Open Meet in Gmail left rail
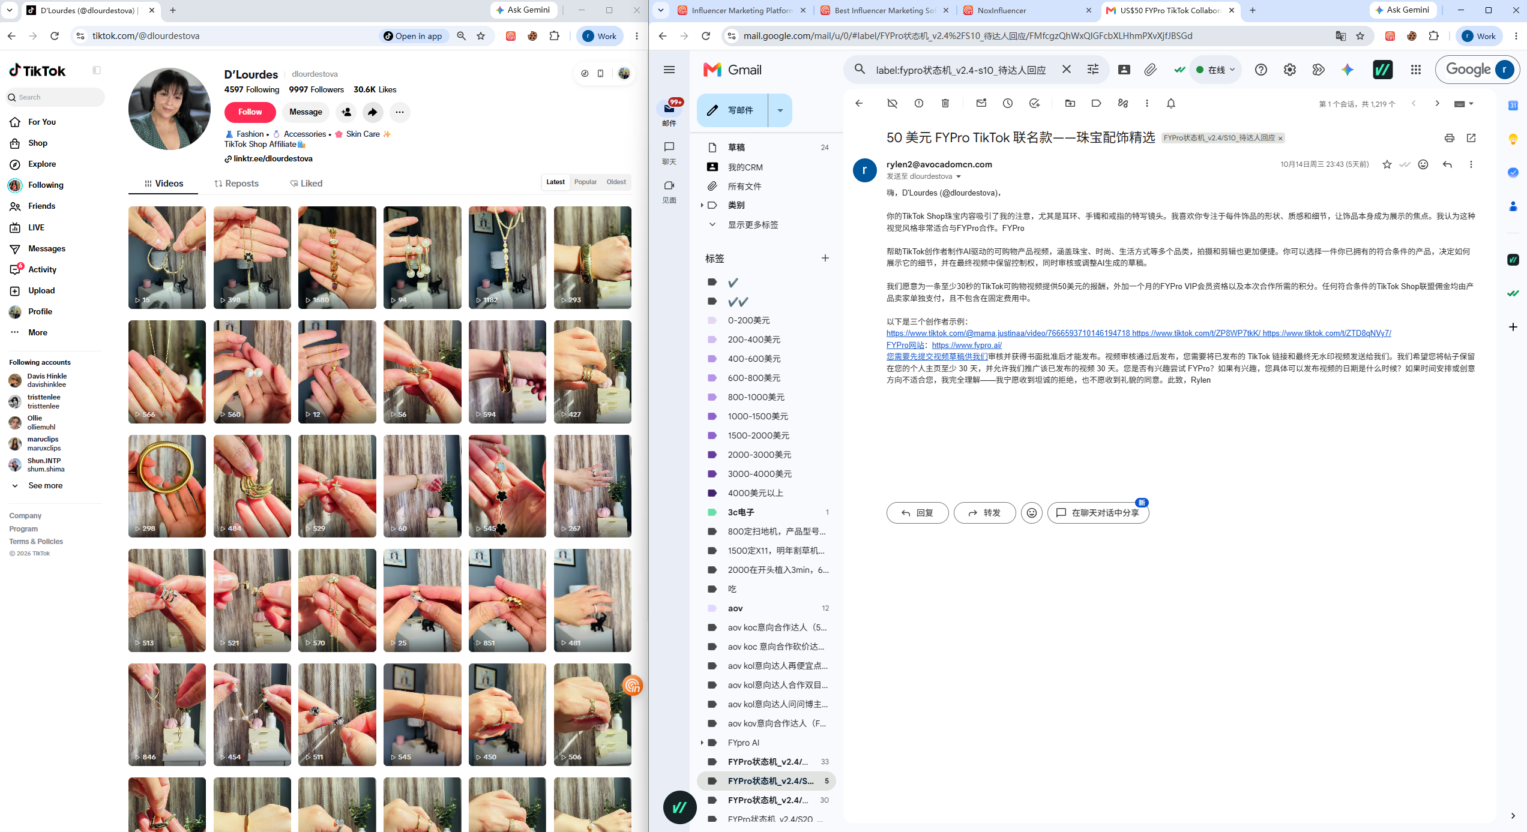1527x832 pixels. coord(669,191)
